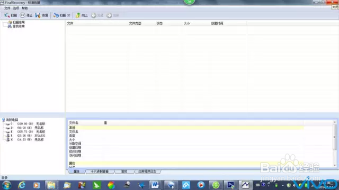Click the scroll-down arrow of properties panel

[335, 165]
